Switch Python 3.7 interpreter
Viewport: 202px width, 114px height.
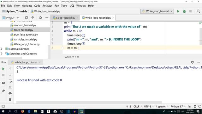pyautogui.click(x=178, y=106)
